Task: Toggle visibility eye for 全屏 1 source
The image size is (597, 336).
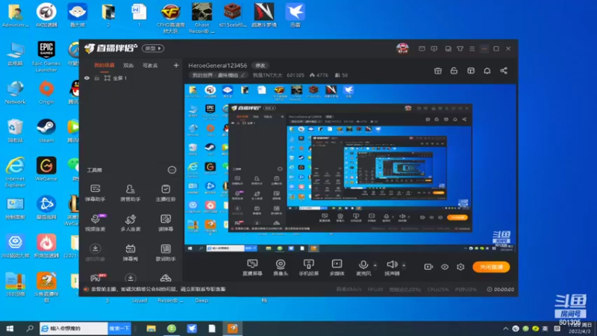Action: click(x=87, y=78)
